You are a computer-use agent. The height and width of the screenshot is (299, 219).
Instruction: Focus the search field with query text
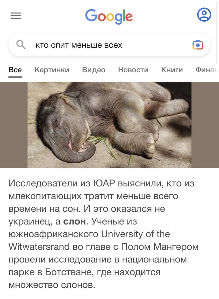point(109,45)
